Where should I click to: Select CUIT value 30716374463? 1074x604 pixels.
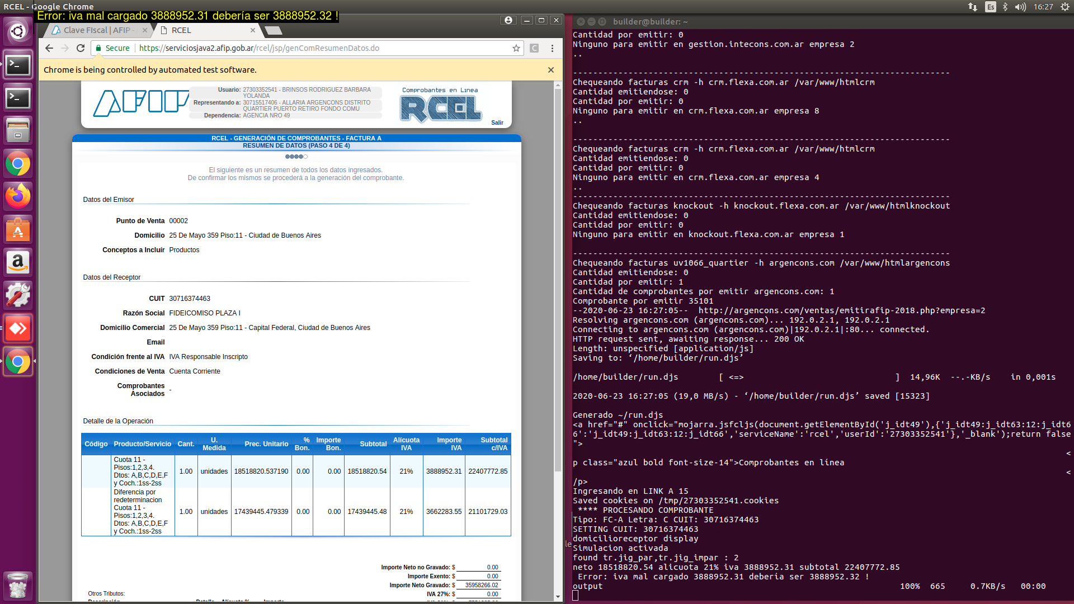tap(190, 299)
